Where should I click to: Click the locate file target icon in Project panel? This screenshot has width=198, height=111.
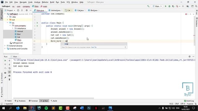point(18,10)
